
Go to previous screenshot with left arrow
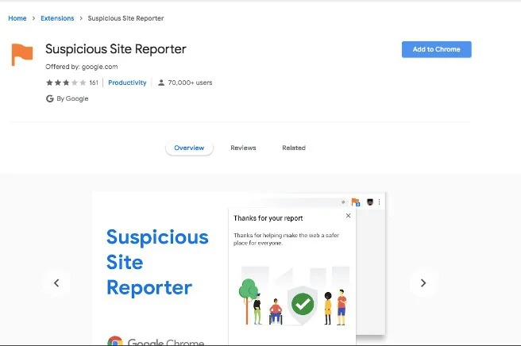56,283
